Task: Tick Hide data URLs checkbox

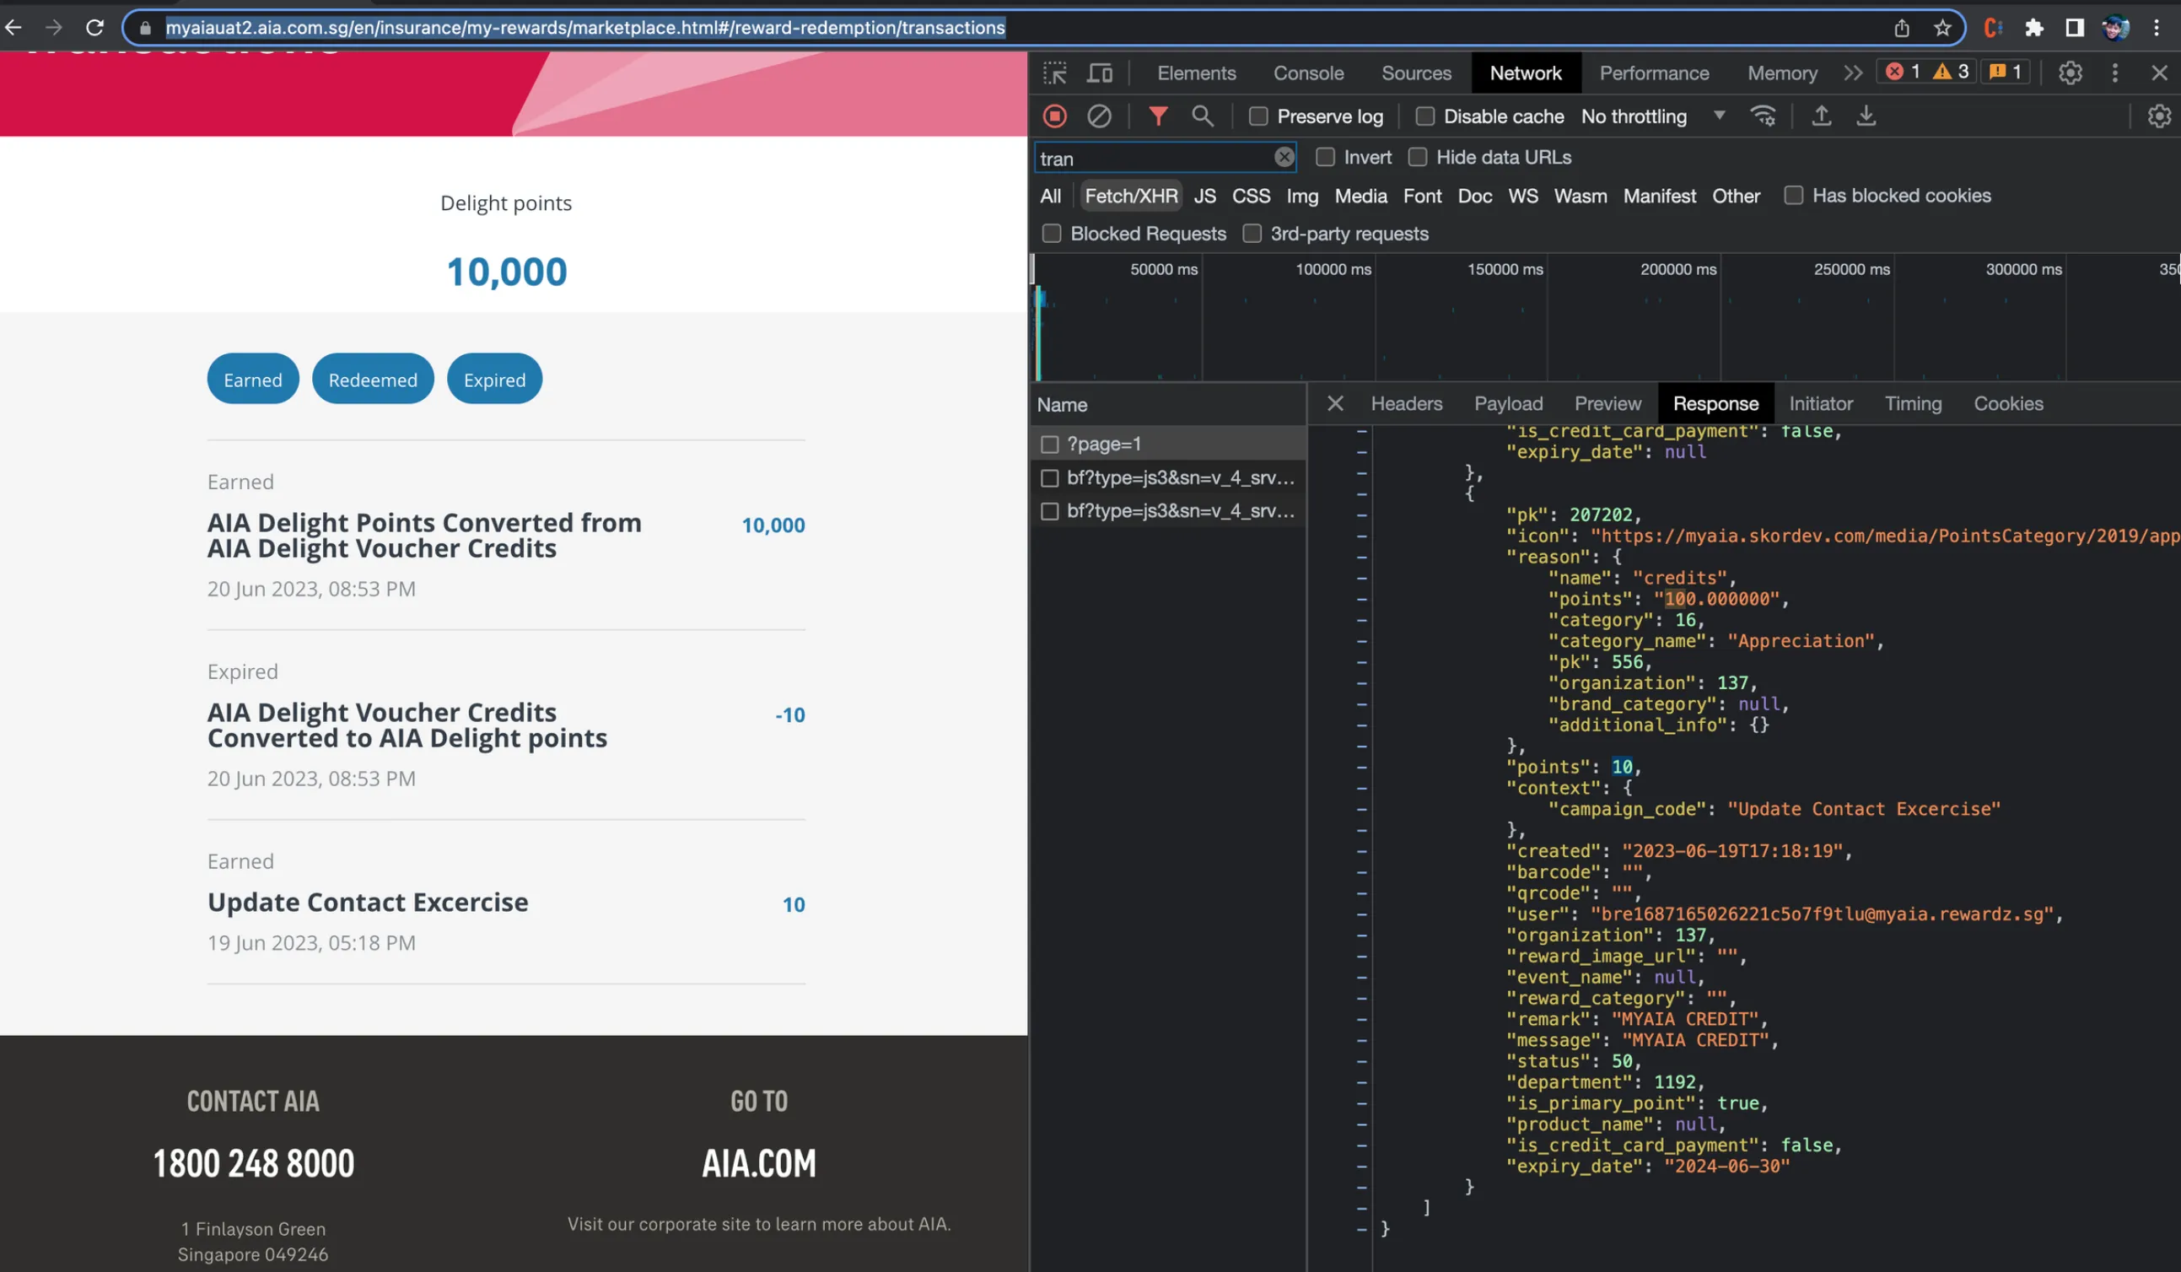Action: pyautogui.click(x=1418, y=158)
